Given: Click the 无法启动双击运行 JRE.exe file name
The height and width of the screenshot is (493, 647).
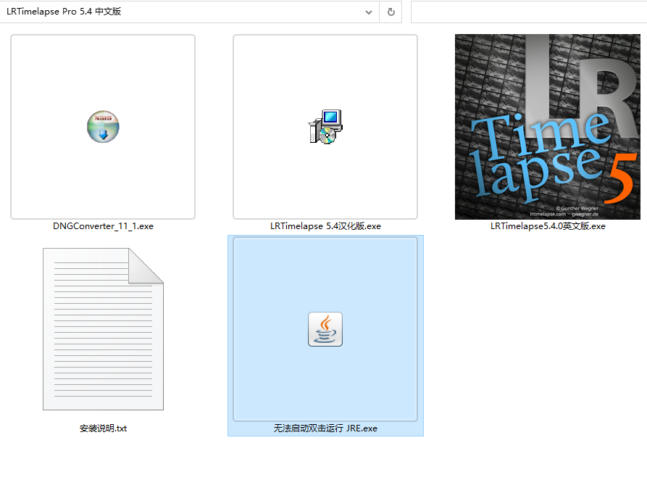Looking at the screenshot, I should click(x=325, y=428).
